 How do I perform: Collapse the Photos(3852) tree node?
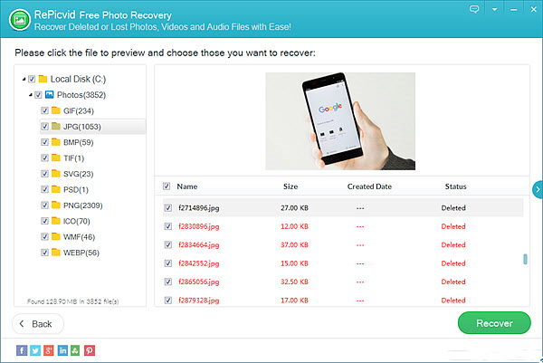30,95
